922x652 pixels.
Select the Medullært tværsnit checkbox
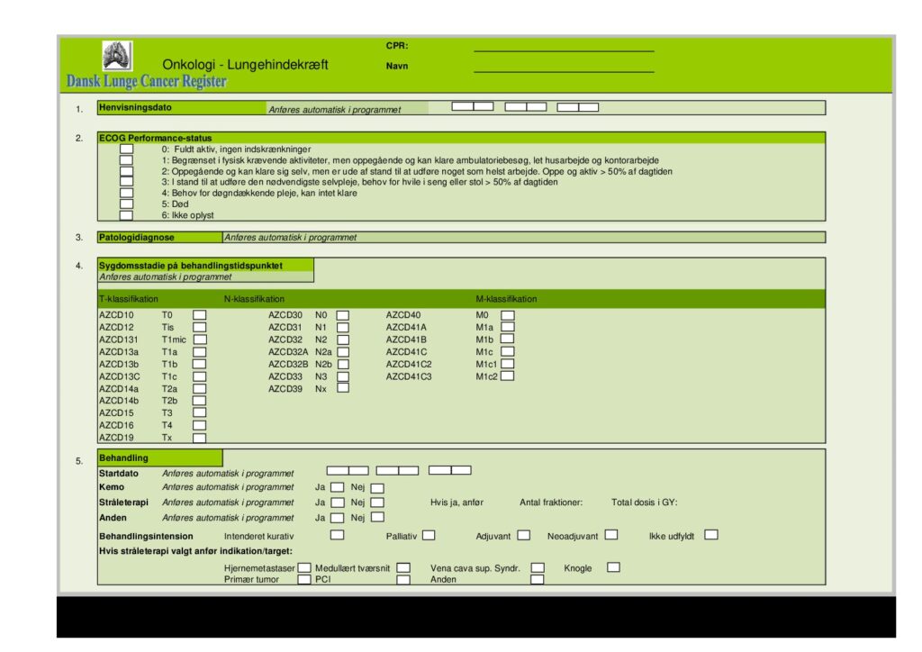pyautogui.click(x=403, y=568)
